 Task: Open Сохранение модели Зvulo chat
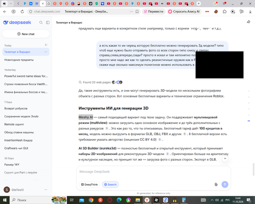tap(26, 116)
